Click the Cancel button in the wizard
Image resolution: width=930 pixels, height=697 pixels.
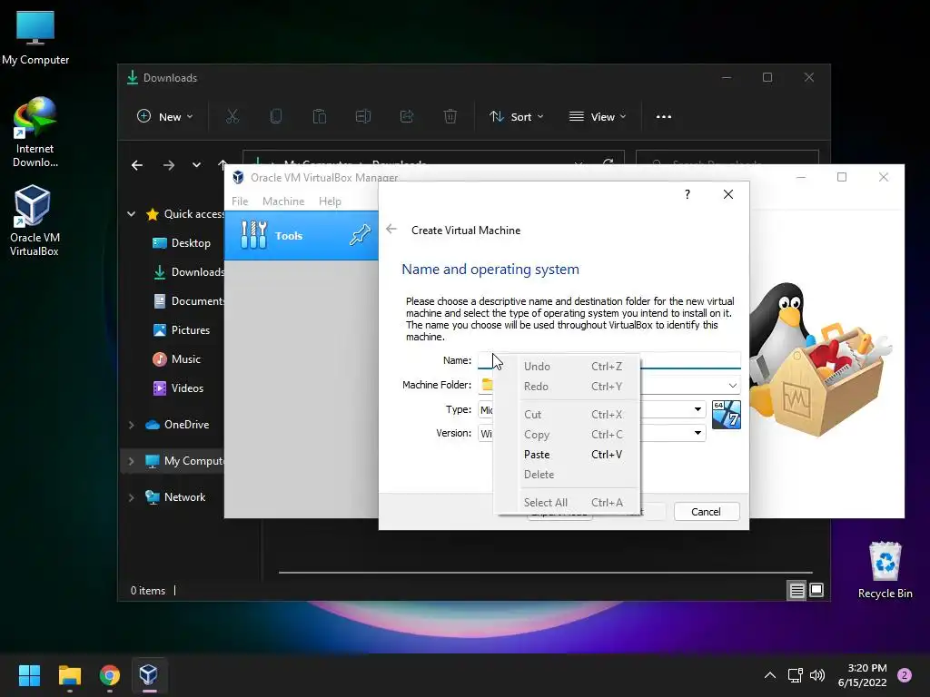707,512
